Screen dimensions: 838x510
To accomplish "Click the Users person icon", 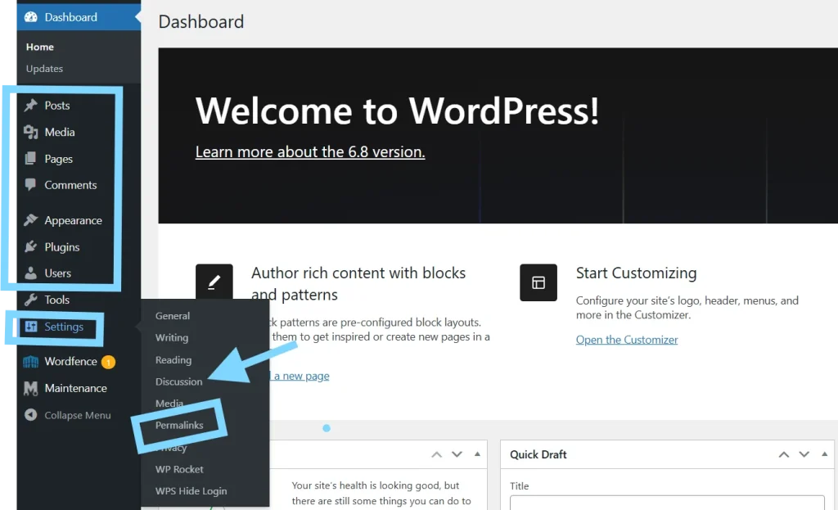I will [x=31, y=273].
